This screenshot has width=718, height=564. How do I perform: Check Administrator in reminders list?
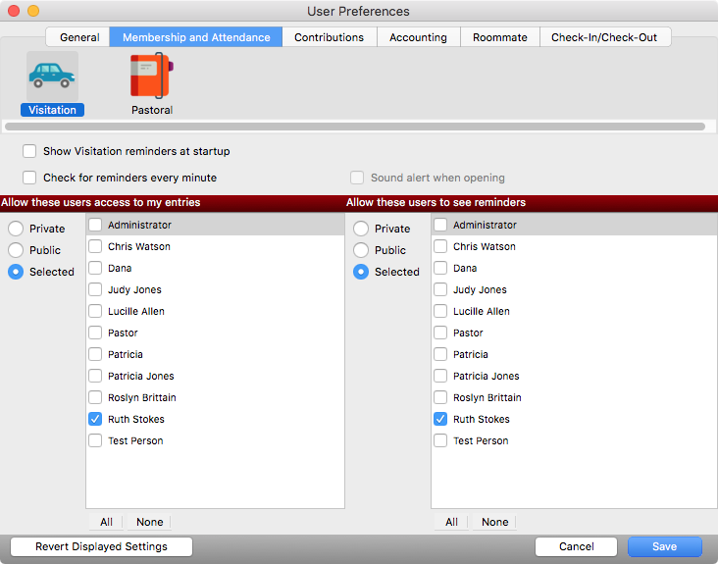pos(440,225)
